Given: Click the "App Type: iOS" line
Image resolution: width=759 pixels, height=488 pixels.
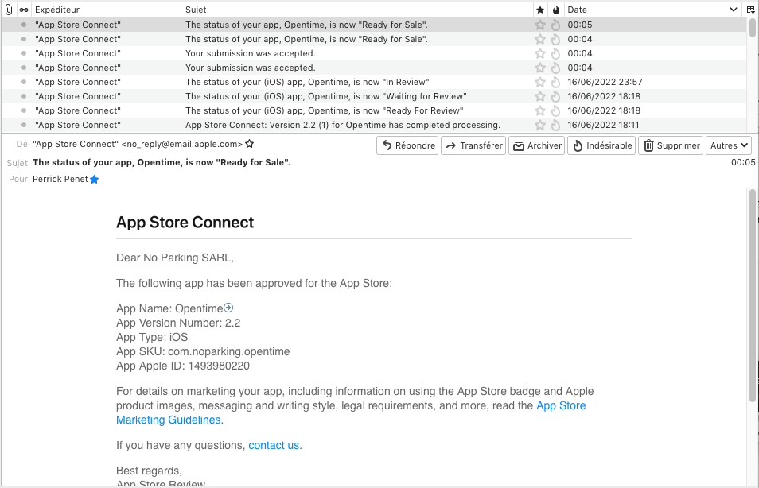Looking at the screenshot, I should 152,337.
